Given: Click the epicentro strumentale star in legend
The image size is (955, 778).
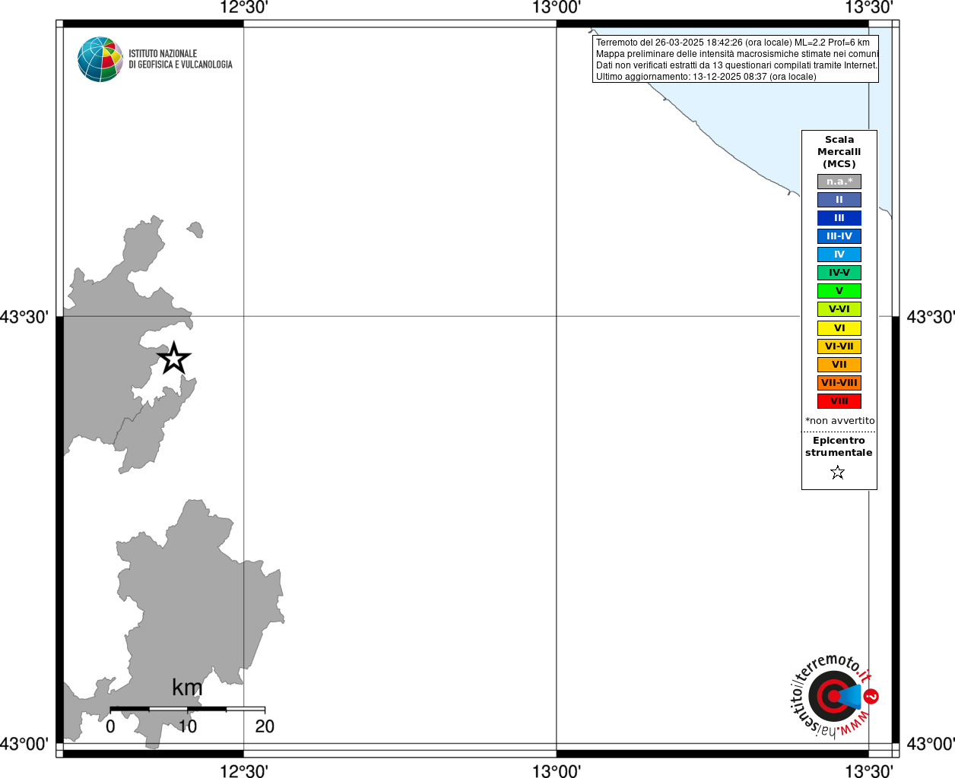Looking at the screenshot, I should coord(838,473).
